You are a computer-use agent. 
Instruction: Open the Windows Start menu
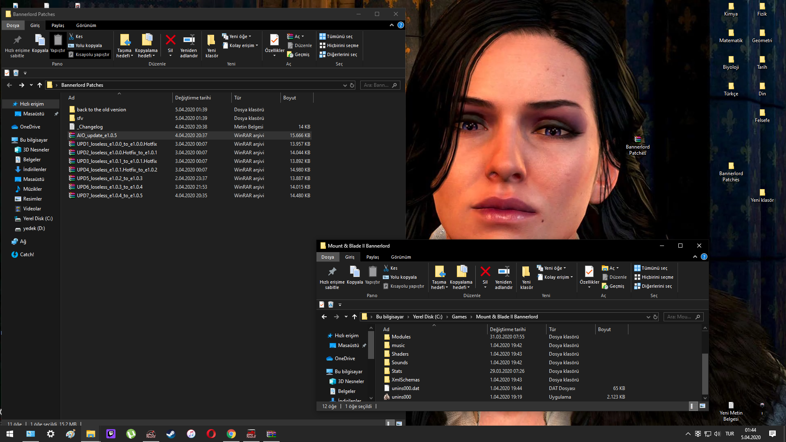point(10,434)
